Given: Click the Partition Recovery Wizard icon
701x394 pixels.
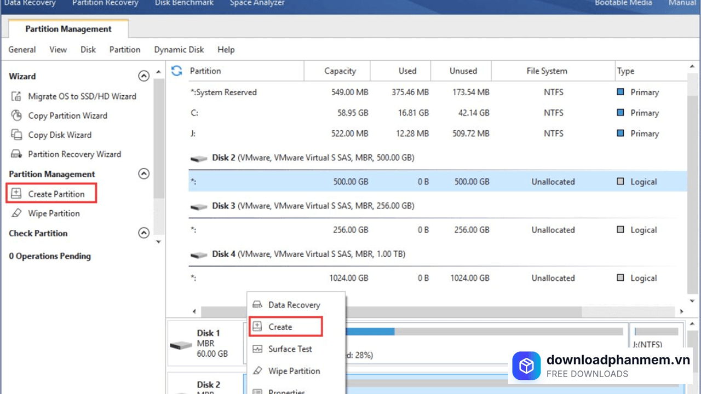Looking at the screenshot, I should click(16, 154).
